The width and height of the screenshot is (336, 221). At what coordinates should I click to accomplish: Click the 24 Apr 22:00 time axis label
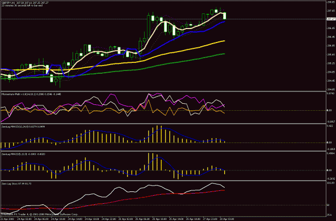[x=109, y=219]
